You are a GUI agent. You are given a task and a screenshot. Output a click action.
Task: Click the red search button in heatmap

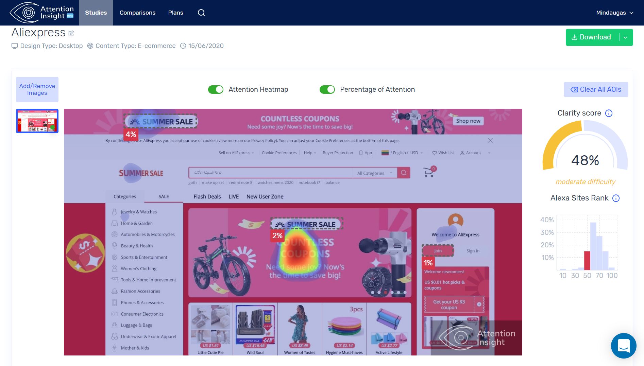[x=404, y=173]
